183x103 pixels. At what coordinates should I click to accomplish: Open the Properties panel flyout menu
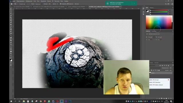(173, 31)
